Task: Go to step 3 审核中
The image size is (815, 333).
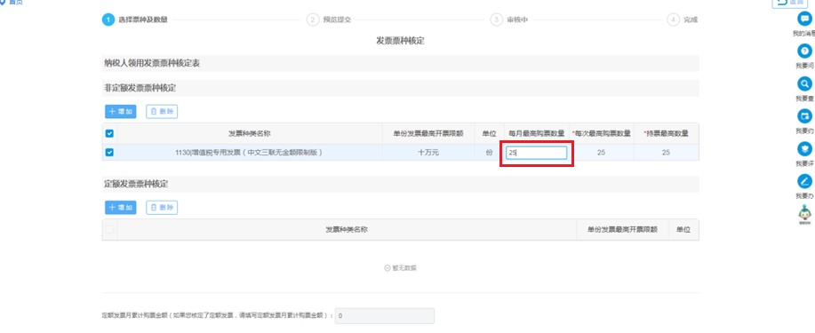Action: pos(510,20)
